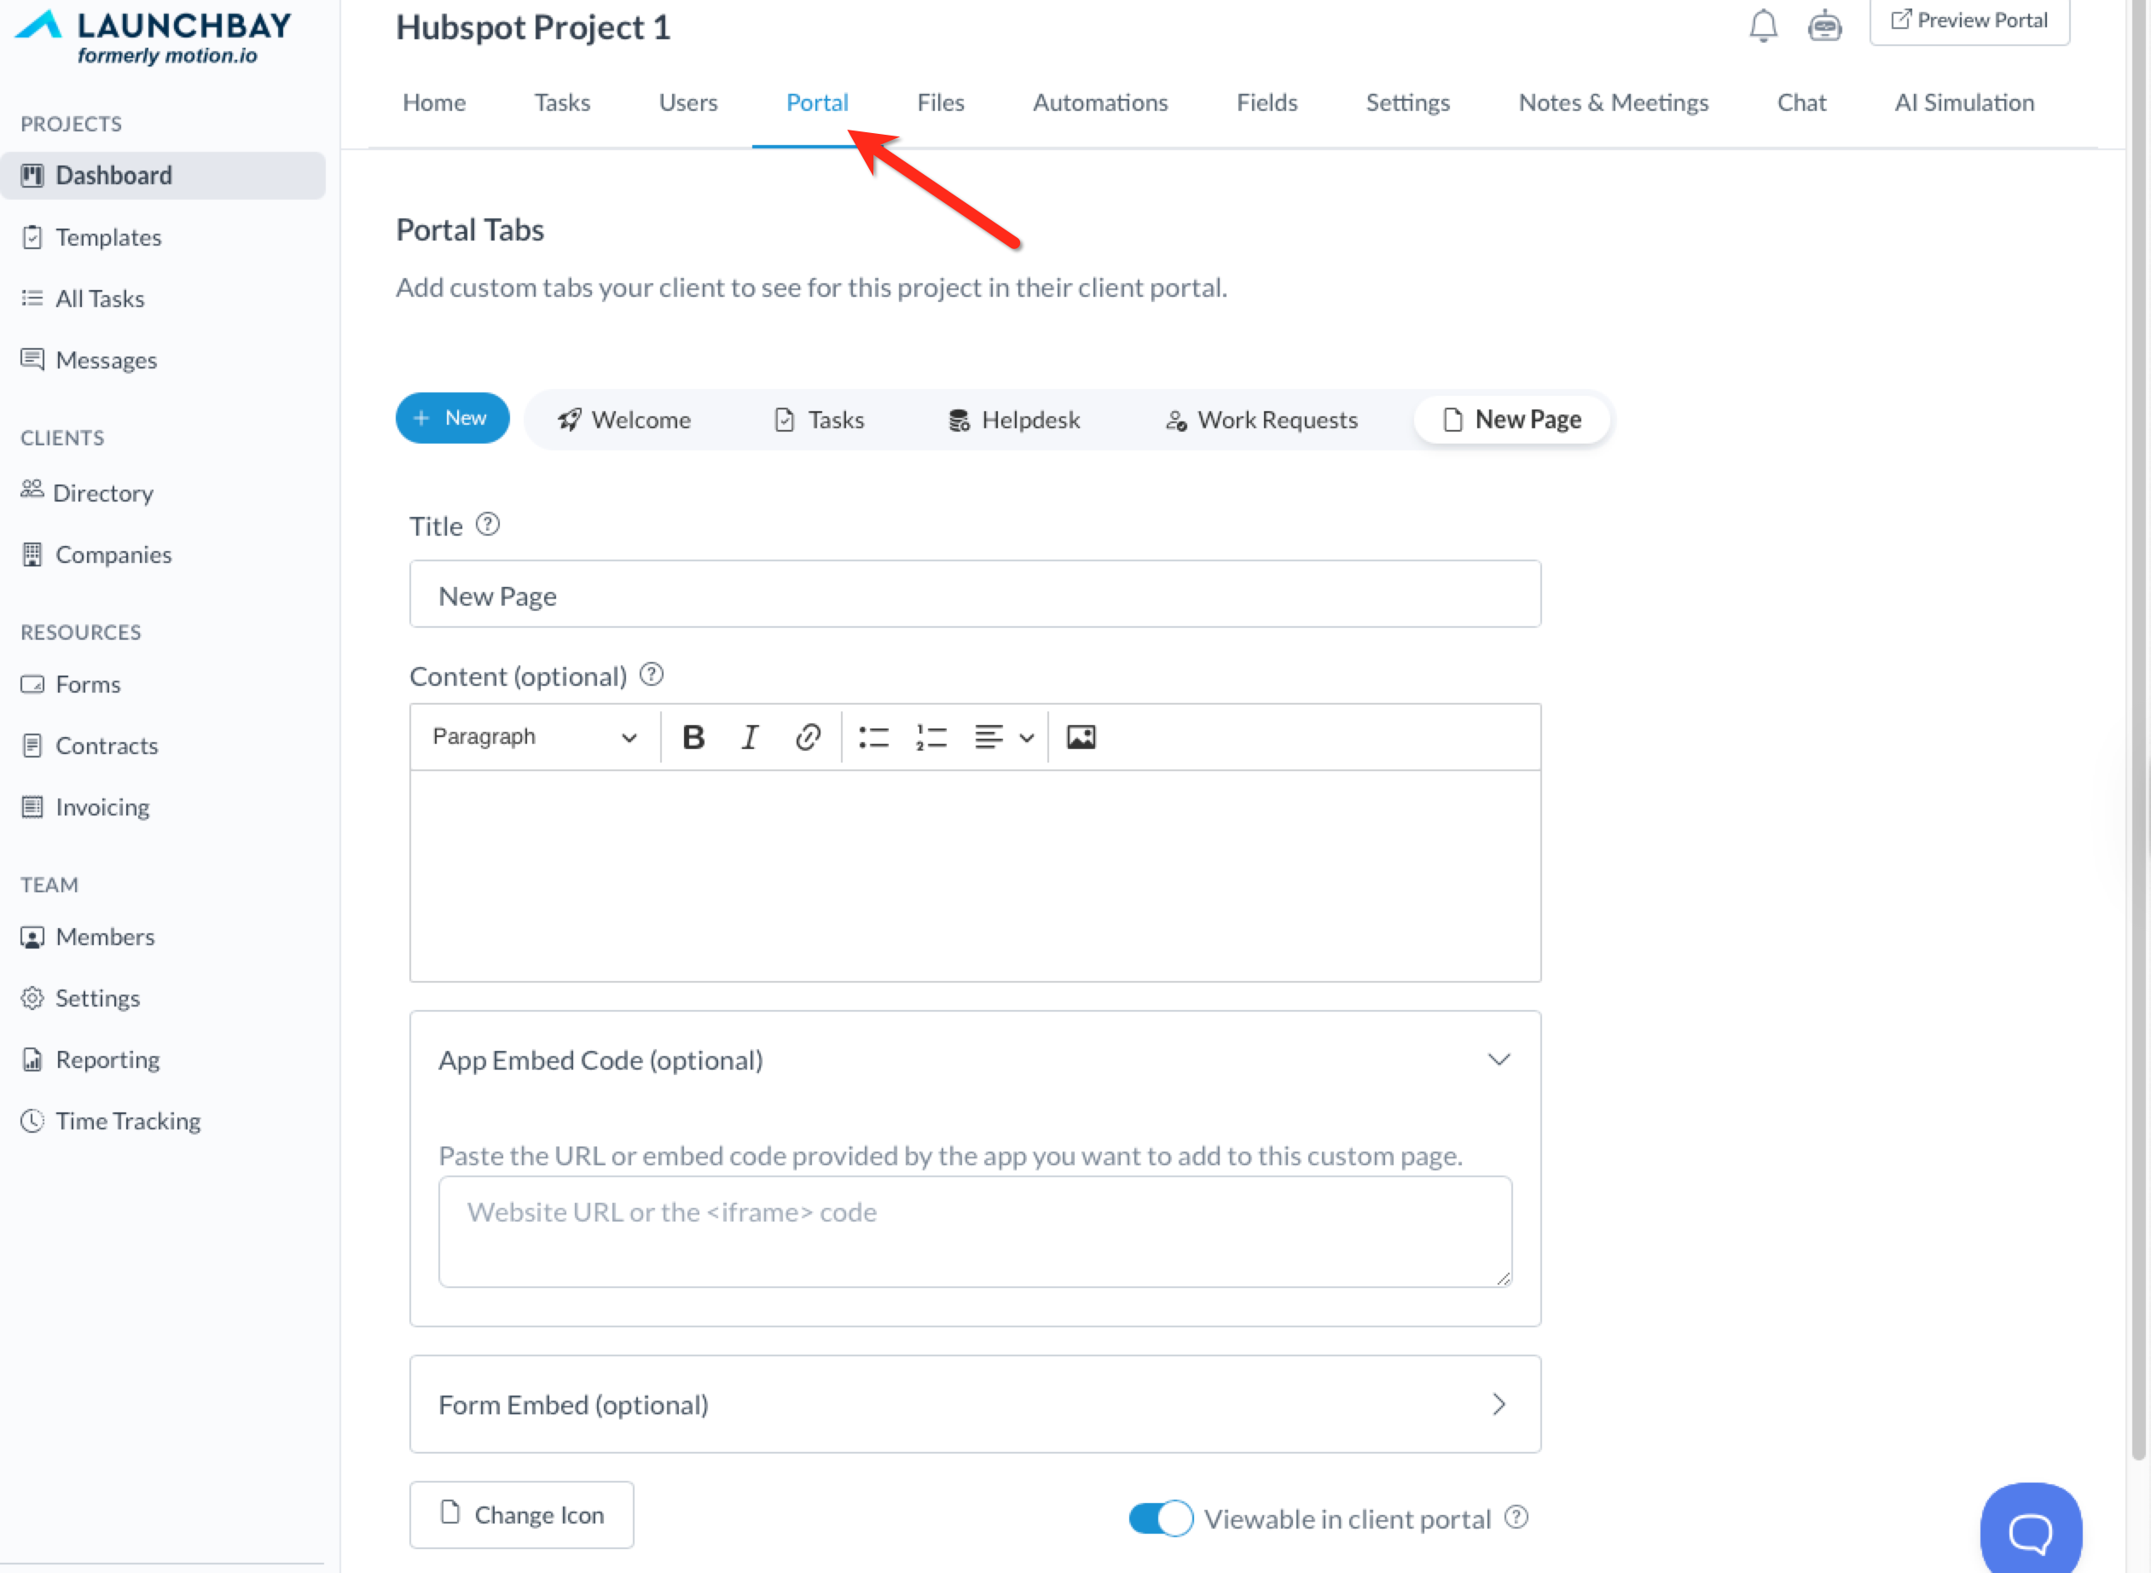Collapse the App Embed Code section
The height and width of the screenshot is (1573, 2151).
1498,1059
